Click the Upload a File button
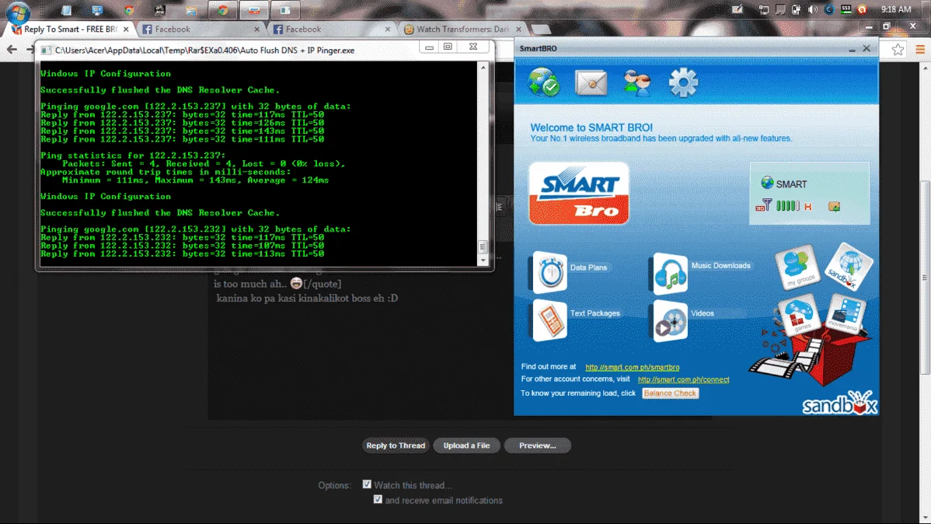This screenshot has width=931, height=524. tap(466, 445)
